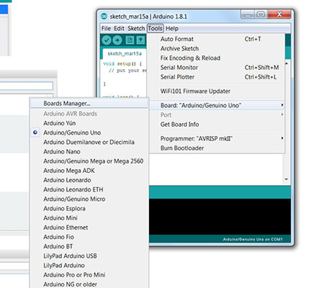This screenshot has width=322, height=288.
Task: Select Arduino Leonardo ETH
Action: point(89,189)
